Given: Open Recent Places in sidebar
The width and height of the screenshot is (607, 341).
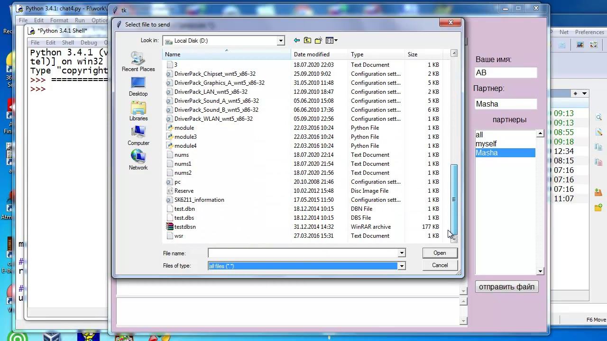Looking at the screenshot, I should coord(138,62).
